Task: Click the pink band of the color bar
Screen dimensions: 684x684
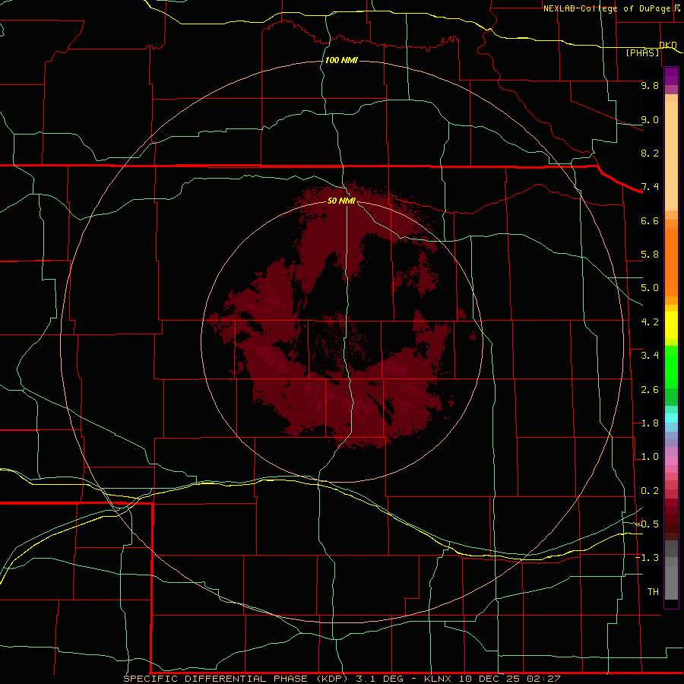Action: pyautogui.click(x=671, y=461)
